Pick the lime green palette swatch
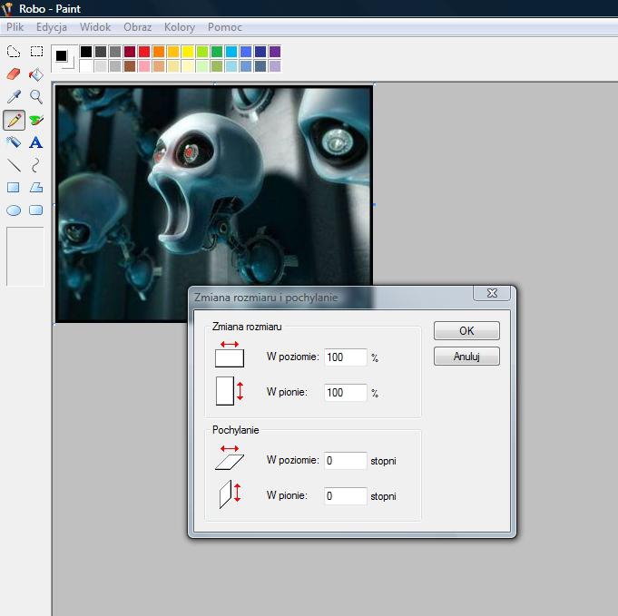Viewport: 618px width, 616px height. pyautogui.click(x=202, y=52)
